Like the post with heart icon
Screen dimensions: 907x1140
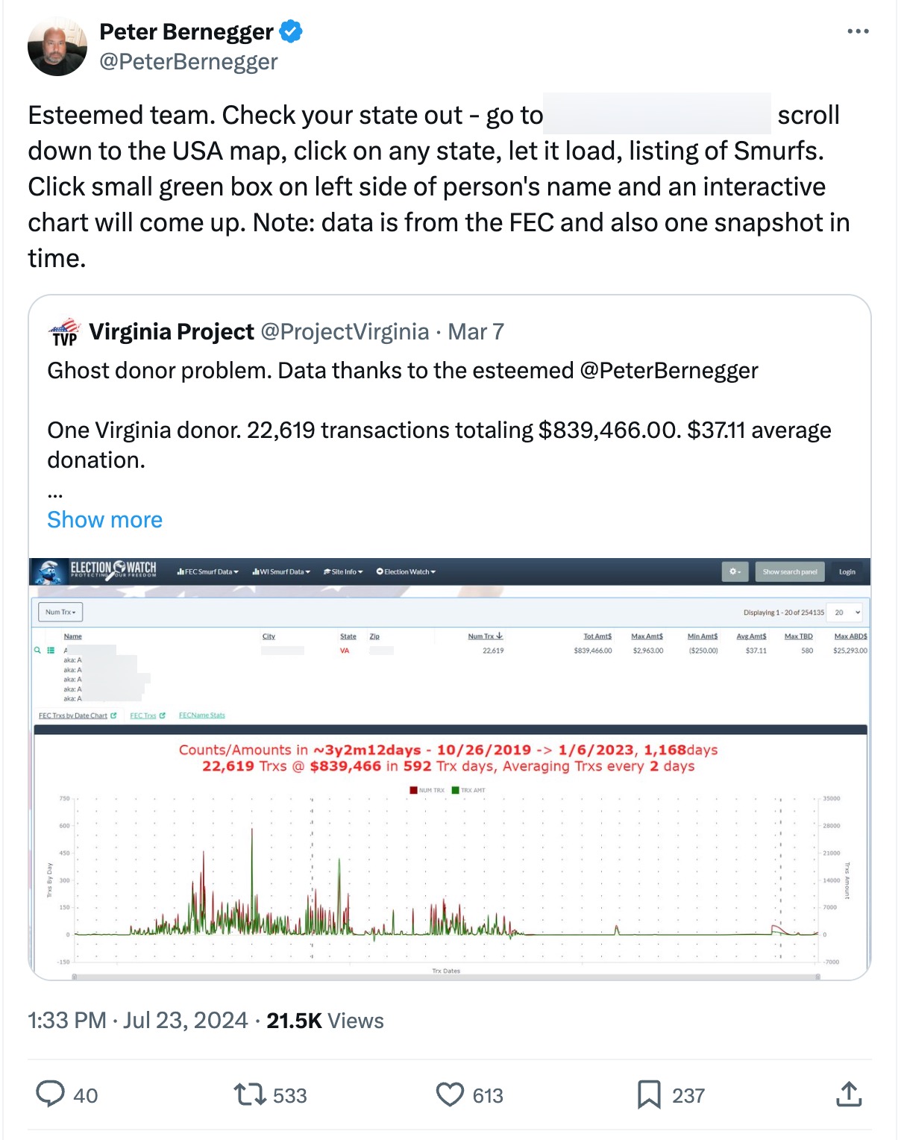coord(450,1094)
